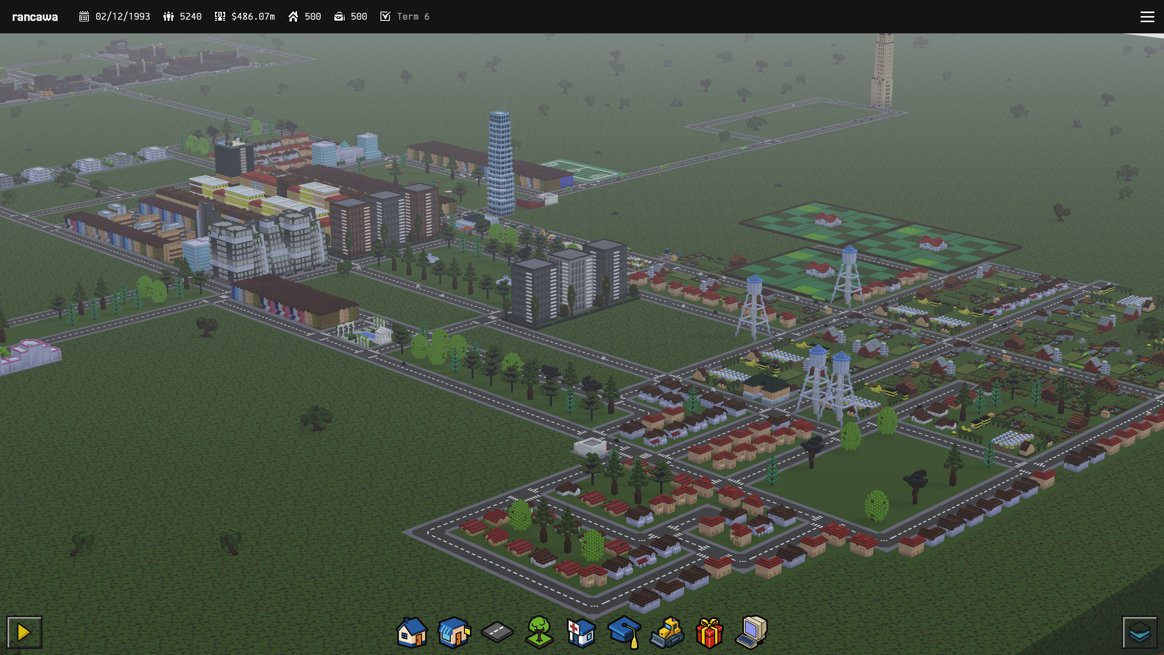The image size is (1164, 655).
Task: Click the date 02/12/1993
Action: (x=122, y=17)
